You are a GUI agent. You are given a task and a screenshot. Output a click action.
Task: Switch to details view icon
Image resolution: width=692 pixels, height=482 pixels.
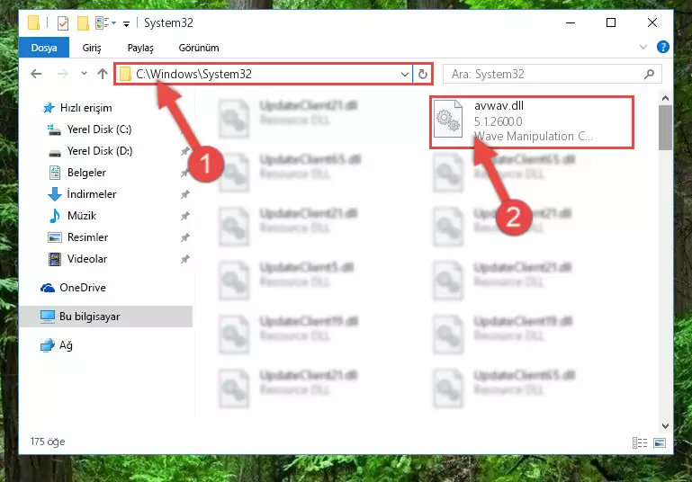click(640, 442)
